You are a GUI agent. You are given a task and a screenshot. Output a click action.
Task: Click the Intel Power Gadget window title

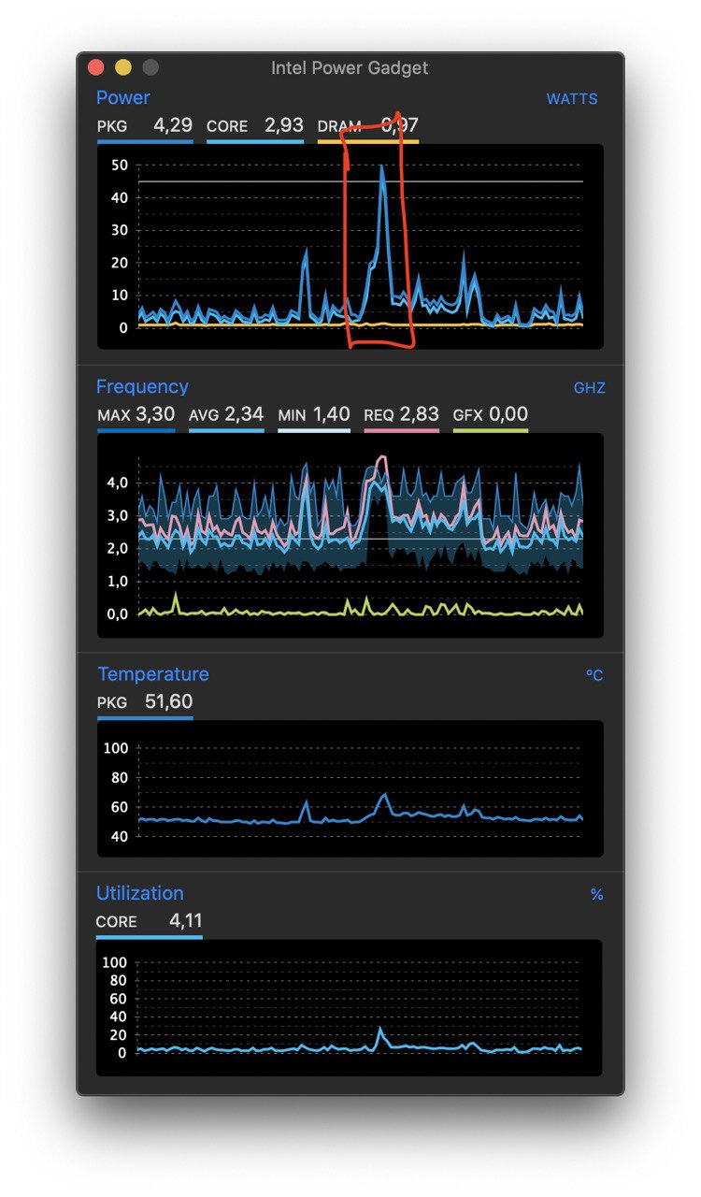[x=350, y=68]
